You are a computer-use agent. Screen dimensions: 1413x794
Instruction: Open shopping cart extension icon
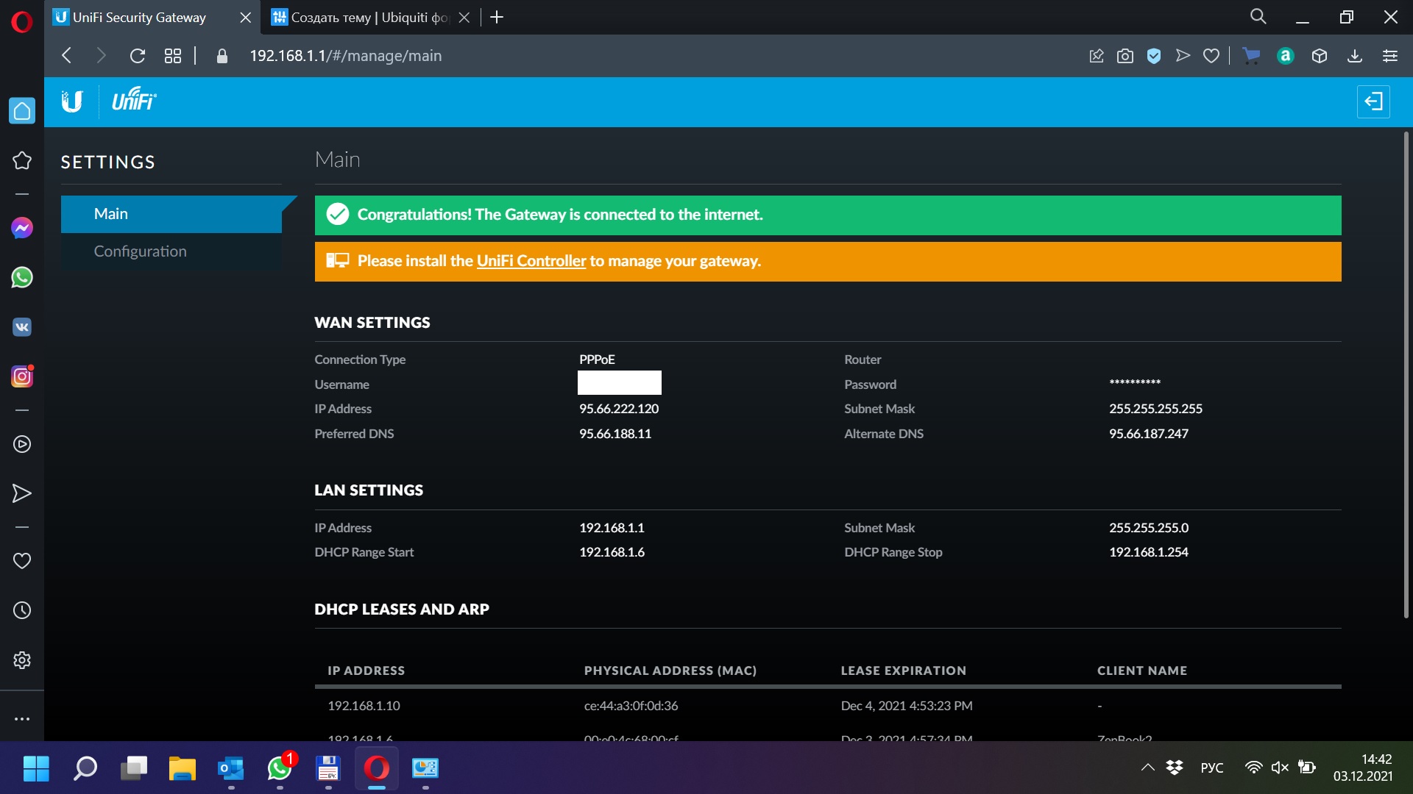(x=1251, y=56)
